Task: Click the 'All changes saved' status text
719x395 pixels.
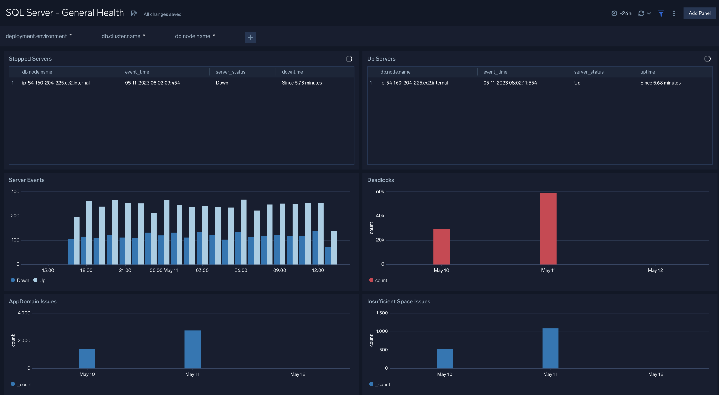Action: coord(162,14)
